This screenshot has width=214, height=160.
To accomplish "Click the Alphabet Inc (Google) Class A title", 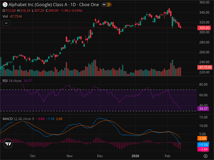I will click(38, 5).
